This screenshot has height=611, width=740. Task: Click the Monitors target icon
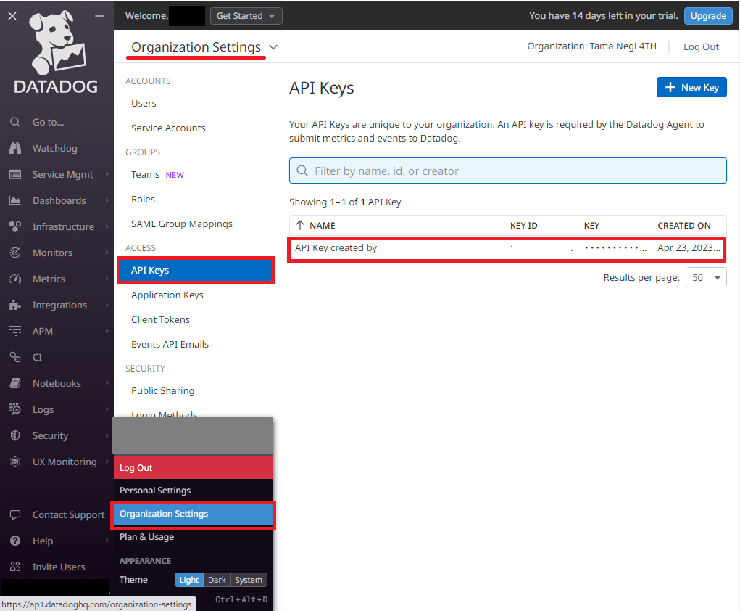(x=15, y=253)
